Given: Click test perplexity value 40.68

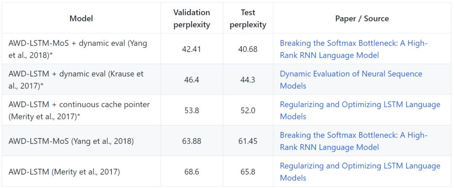Looking at the screenshot, I should (x=248, y=49).
